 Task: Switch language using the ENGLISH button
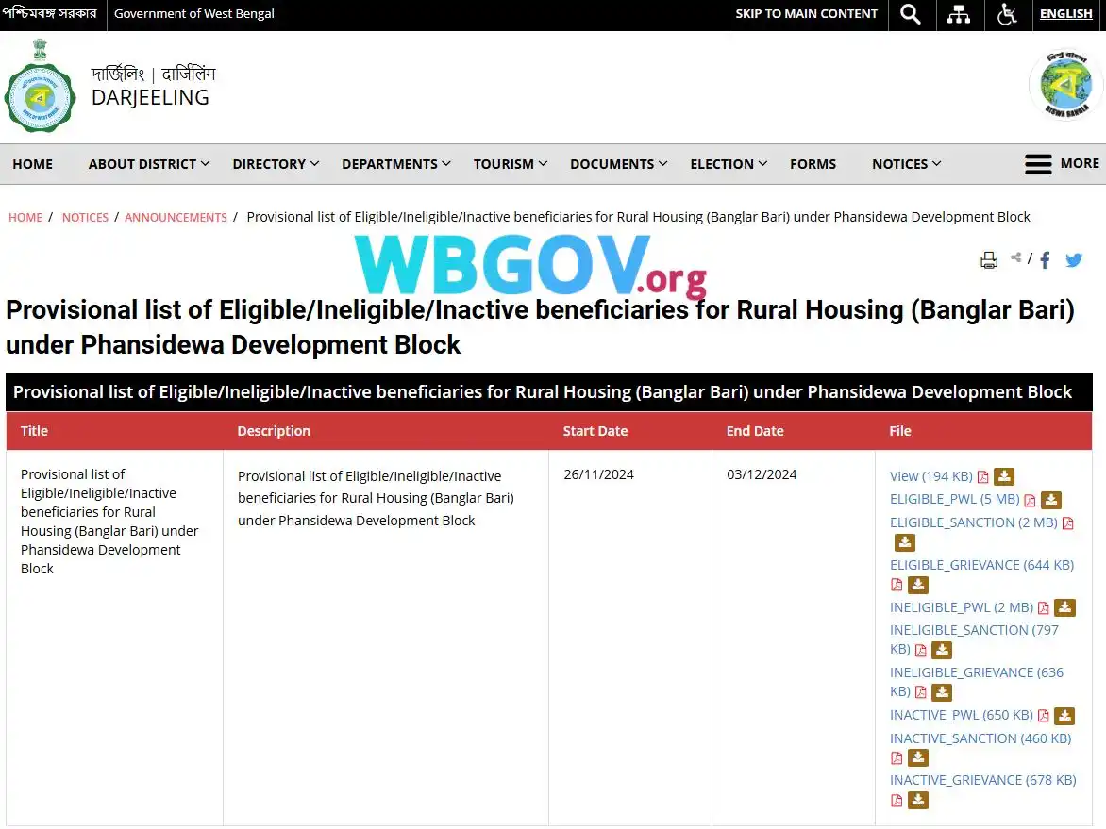[x=1065, y=13]
